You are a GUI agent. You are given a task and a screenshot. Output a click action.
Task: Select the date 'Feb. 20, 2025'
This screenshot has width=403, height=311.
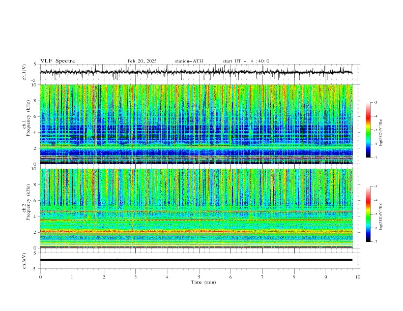pyautogui.click(x=142, y=61)
